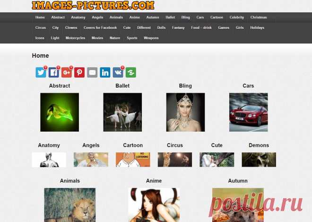Open the Bling jeweled woman thumbnail
This screenshot has height=222, width=312.
(x=185, y=112)
